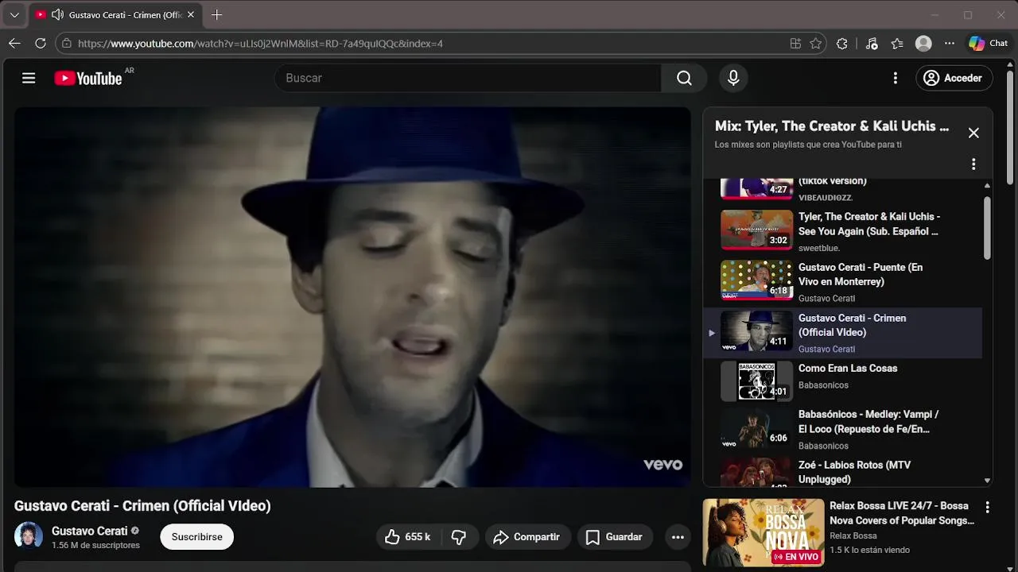Viewport: 1018px width, 572px height.
Task: Play Zoé - Labios Rotos MTV Unplugged
Action: point(842,471)
